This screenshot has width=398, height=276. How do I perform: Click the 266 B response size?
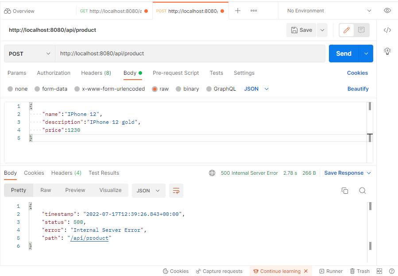[309, 173]
